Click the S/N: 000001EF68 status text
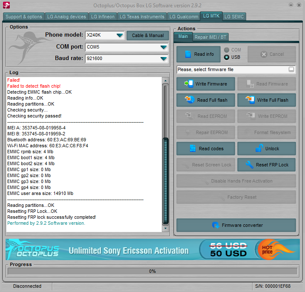The width and height of the screenshot is (305, 292). 273,286
